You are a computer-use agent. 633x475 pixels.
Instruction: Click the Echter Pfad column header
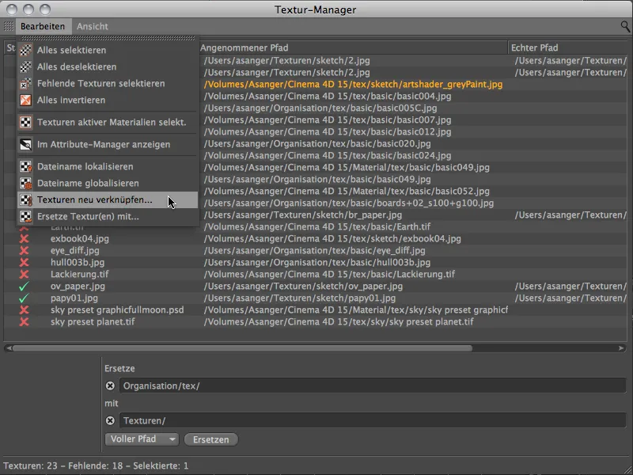pyautogui.click(x=569, y=47)
